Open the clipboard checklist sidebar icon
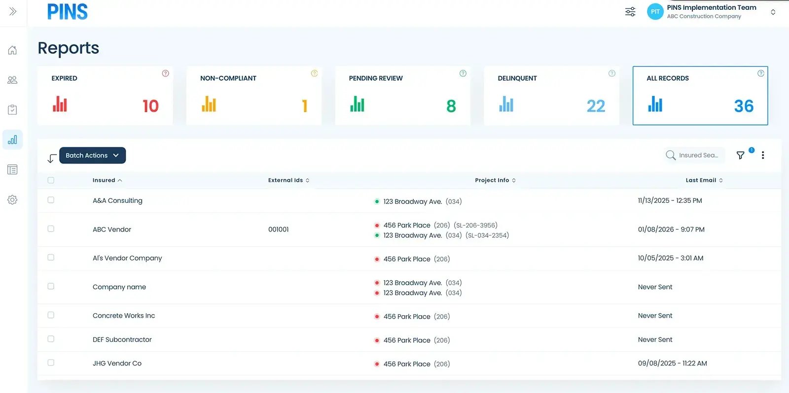The height and width of the screenshot is (393, 789). (x=12, y=110)
